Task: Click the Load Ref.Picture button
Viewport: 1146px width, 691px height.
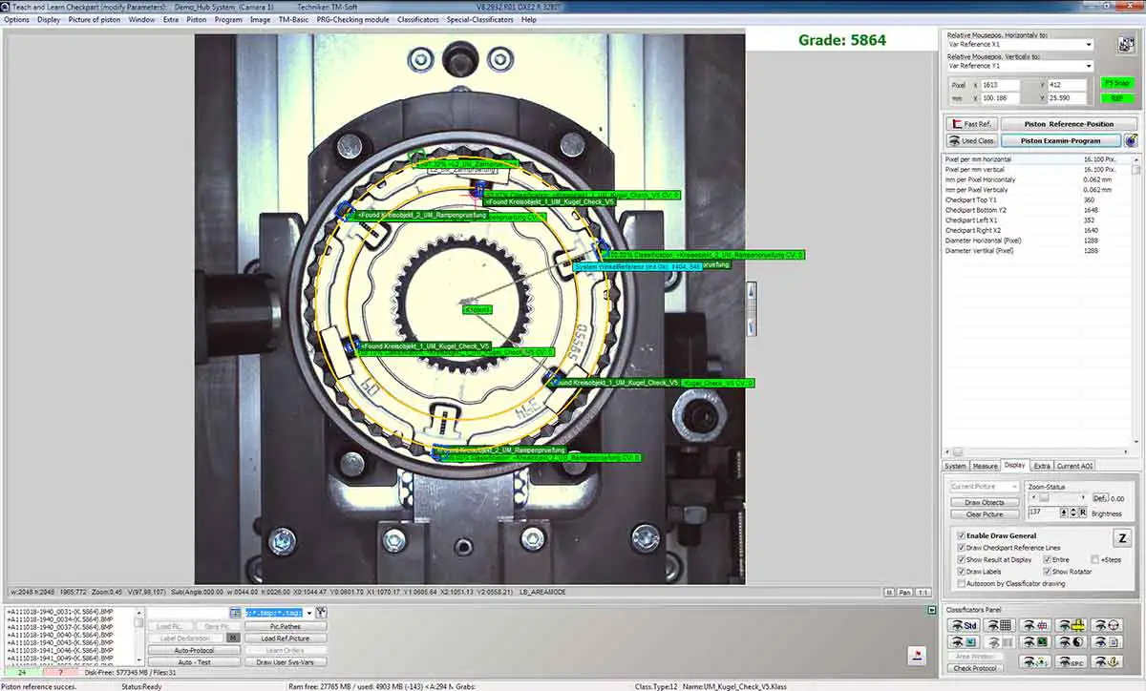Action: click(x=285, y=639)
